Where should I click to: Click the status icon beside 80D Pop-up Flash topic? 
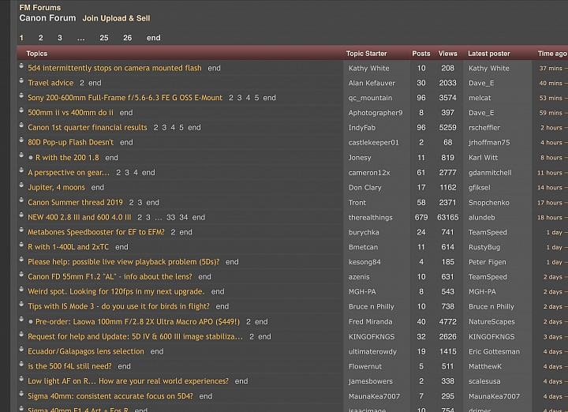tap(21, 140)
